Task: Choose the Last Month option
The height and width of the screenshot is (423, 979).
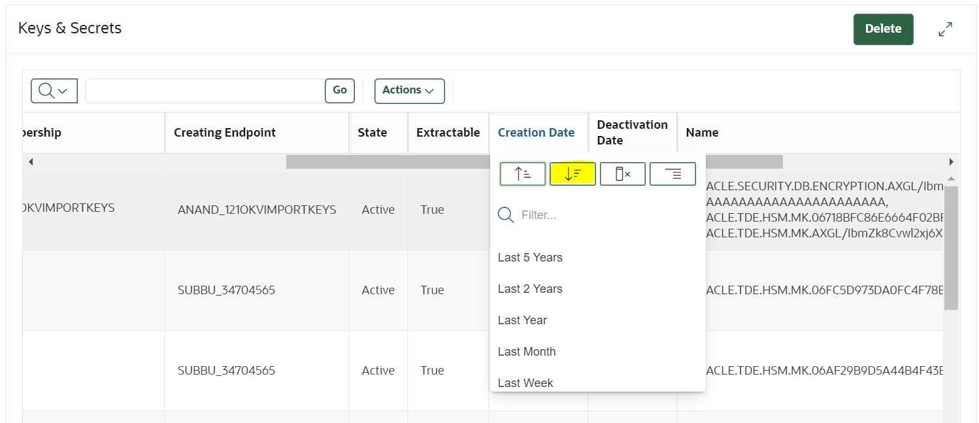Action: pyautogui.click(x=527, y=352)
